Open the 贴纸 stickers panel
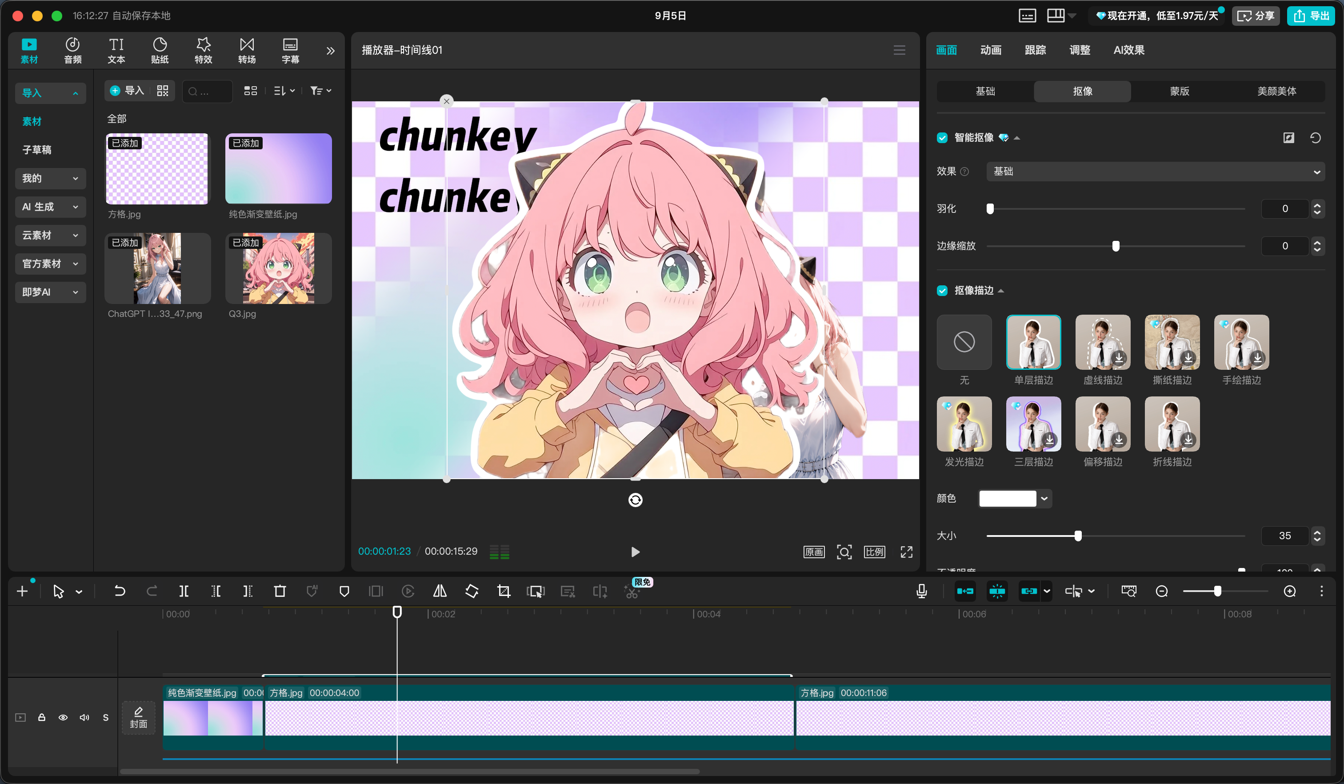This screenshot has width=1344, height=784. coord(160,51)
